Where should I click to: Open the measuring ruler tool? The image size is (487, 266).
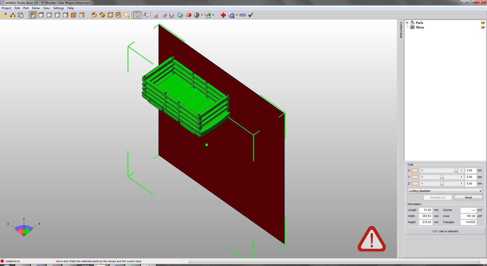(x=242, y=15)
